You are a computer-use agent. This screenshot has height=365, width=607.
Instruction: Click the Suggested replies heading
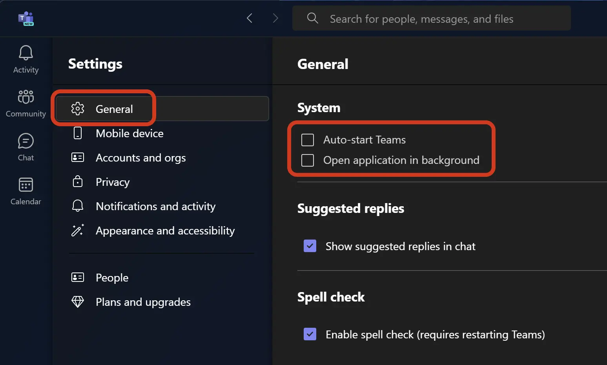pos(351,208)
